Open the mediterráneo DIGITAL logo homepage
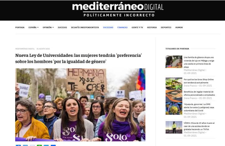The height and width of the screenshot is (146, 225). [118, 9]
